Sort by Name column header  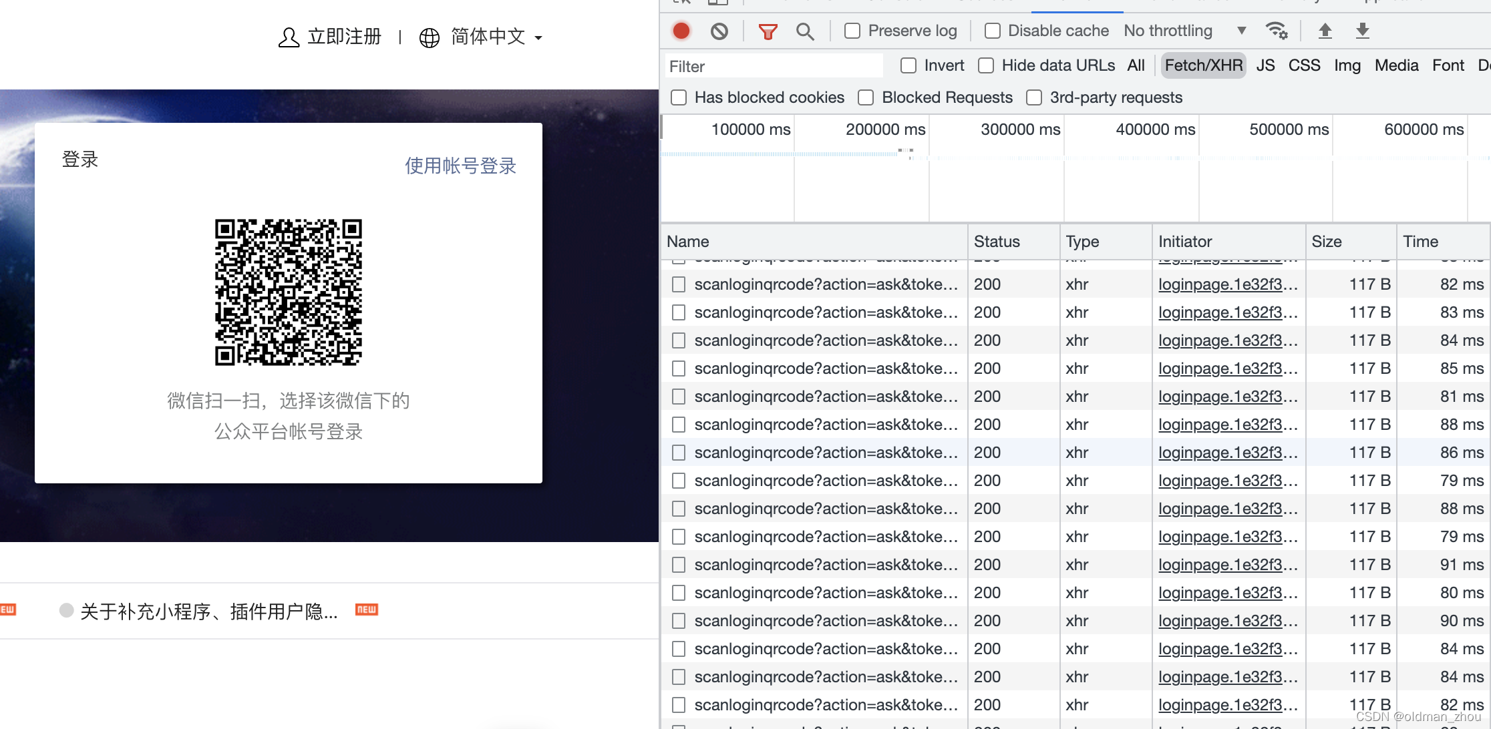(x=814, y=242)
